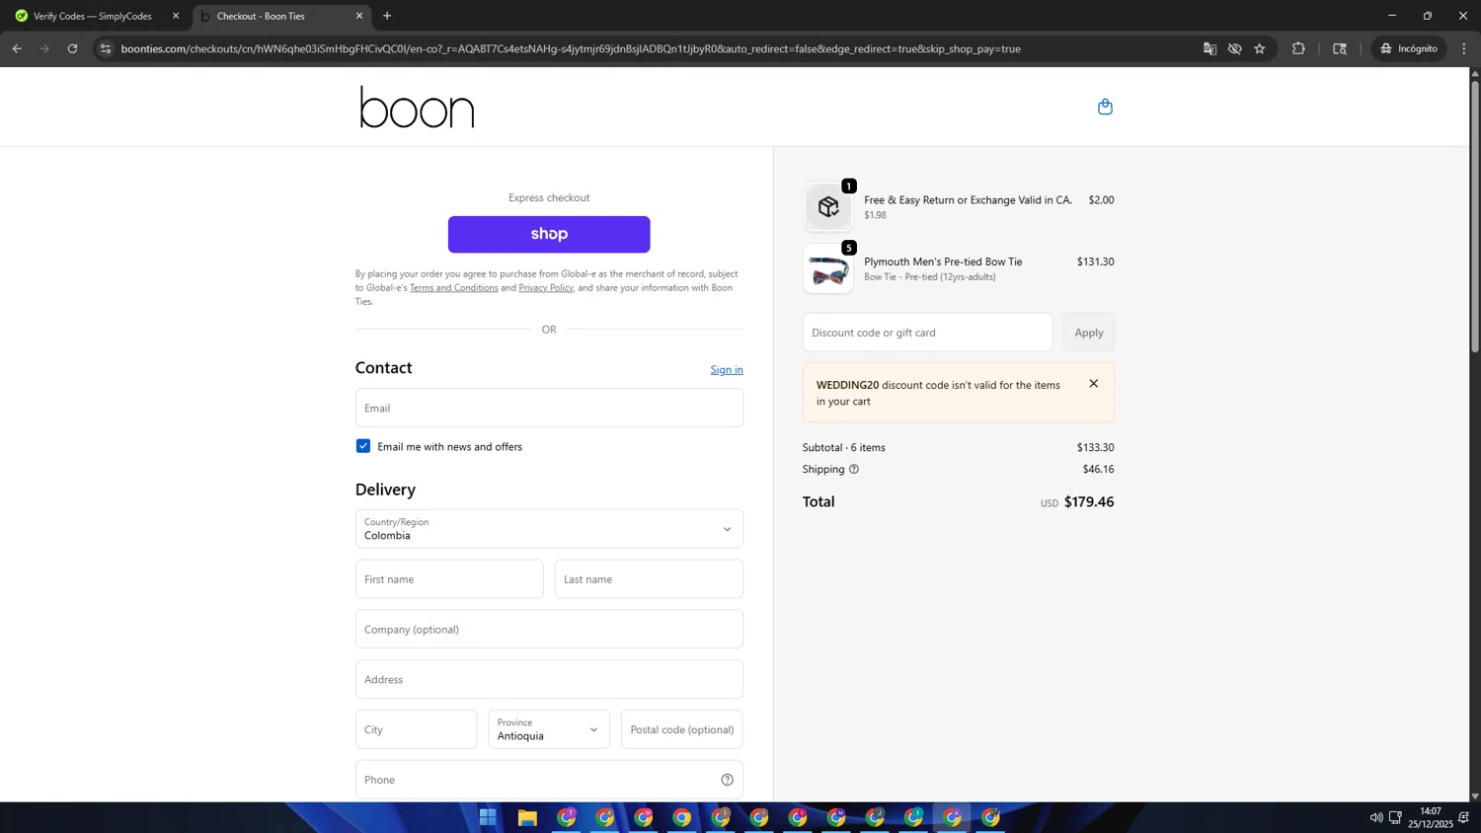Open the notifications icon in system tray

coord(1463,817)
